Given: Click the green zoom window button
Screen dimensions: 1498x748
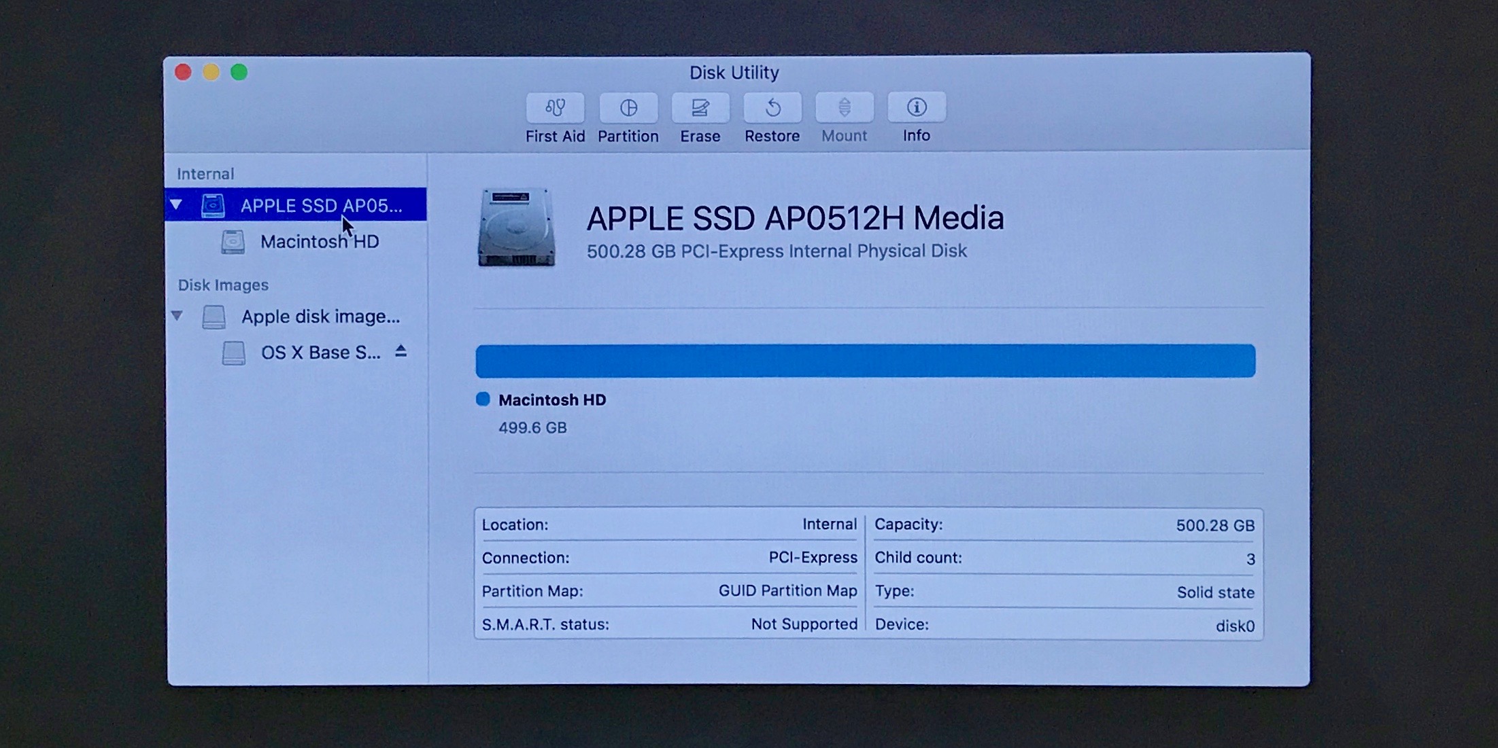Looking at the screenshot, I should pyautogui.click(x=237, y=71).
